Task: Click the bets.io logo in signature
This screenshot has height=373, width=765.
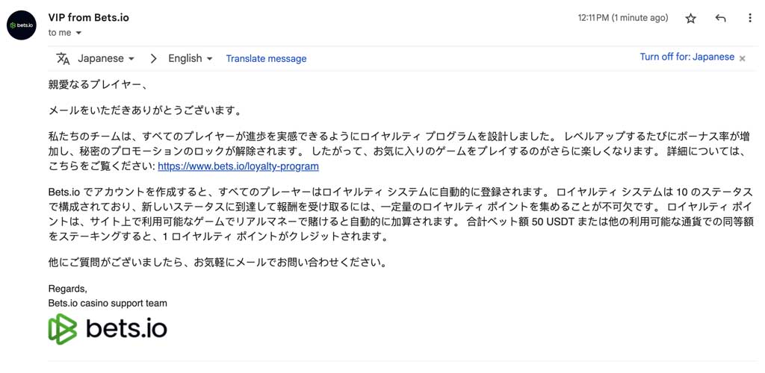Action: (x=108, y=329)
